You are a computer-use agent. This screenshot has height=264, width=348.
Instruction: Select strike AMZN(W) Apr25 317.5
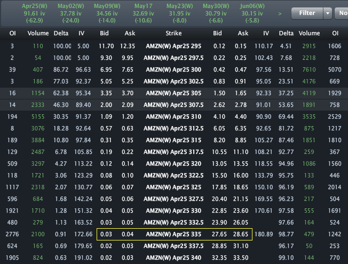click(173, 152)
